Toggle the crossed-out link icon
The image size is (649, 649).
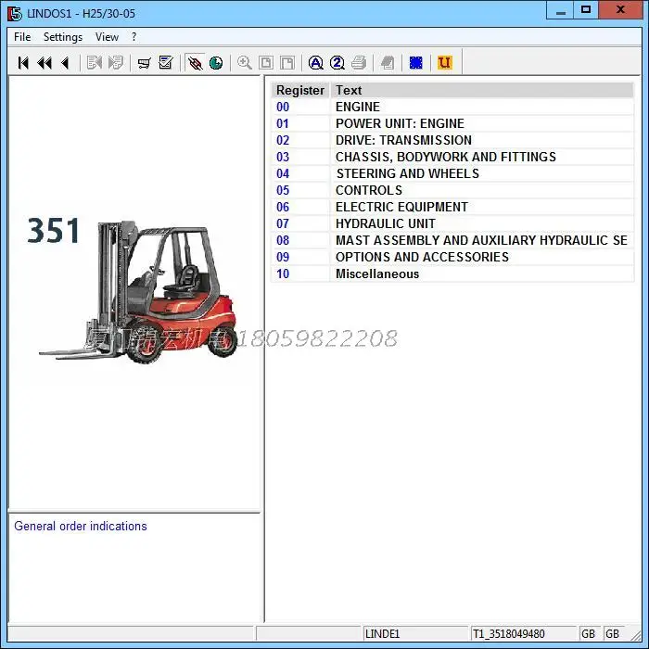195,63
